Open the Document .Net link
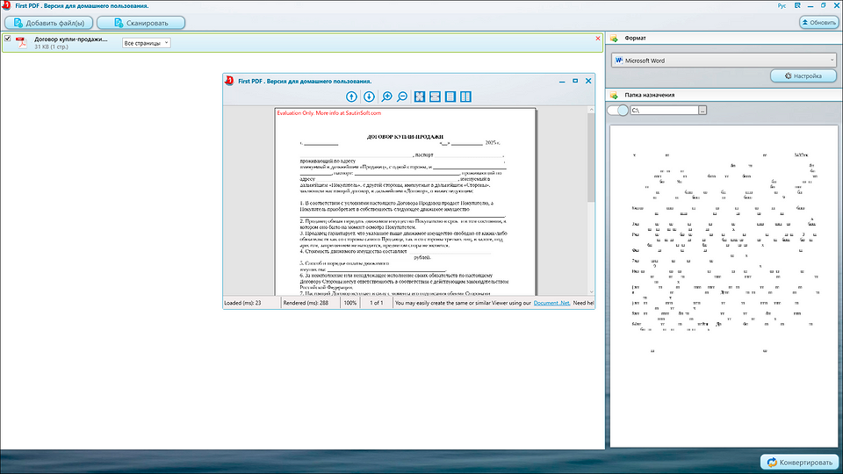The image size is (843, 474). [551, 303]
